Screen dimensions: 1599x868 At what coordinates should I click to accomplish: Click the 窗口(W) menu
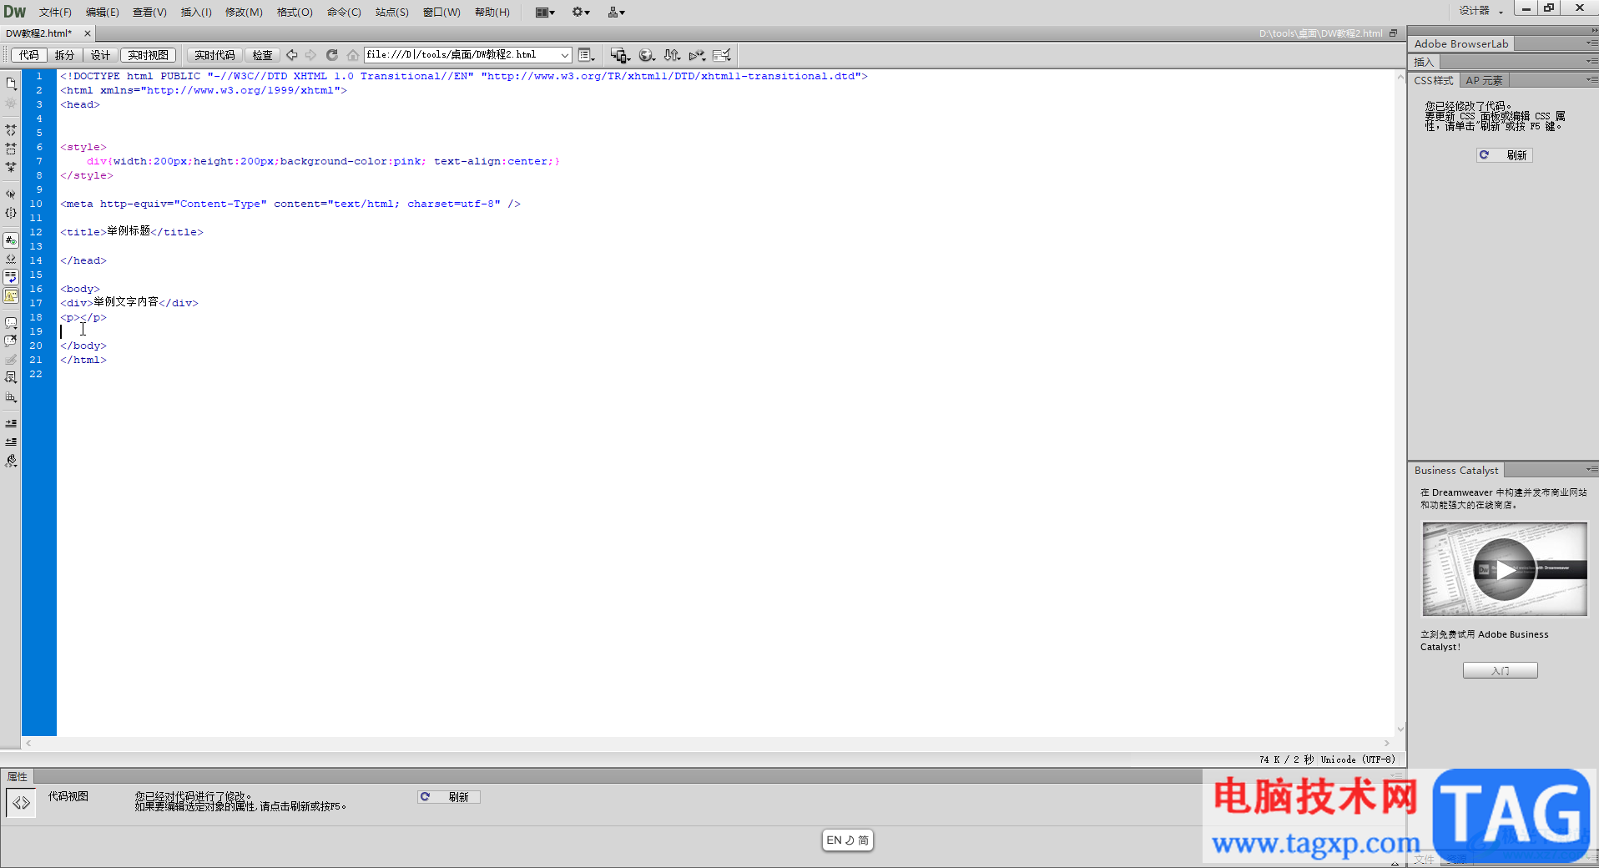pos(441,12)
